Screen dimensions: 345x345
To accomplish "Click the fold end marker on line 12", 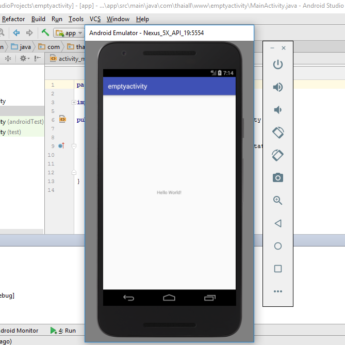I will click(x=74, y=172).
